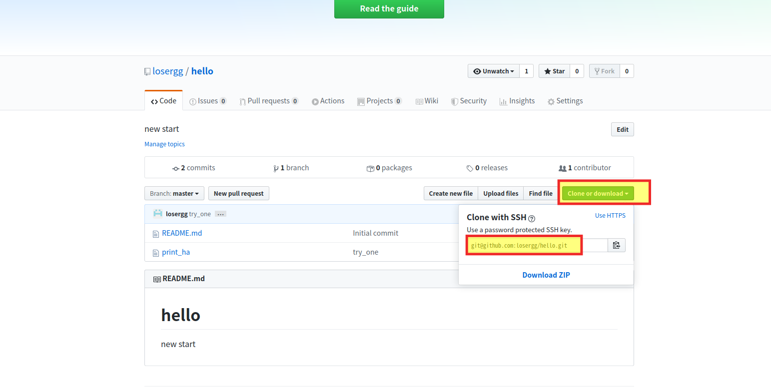
Task: Open the Insights tab
Action: click(517, 101)
